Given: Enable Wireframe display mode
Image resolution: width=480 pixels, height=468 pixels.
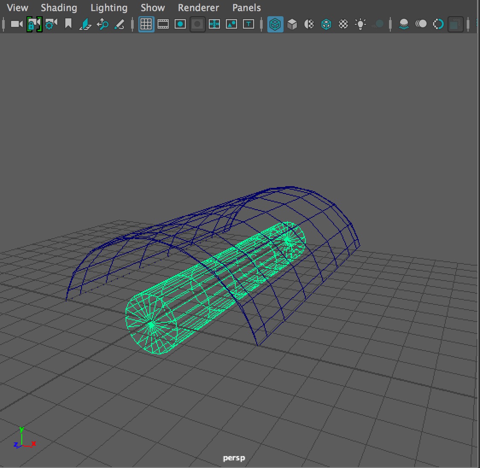Looking at the screenshot, I should pyautogui.click(x=275, y=24).
